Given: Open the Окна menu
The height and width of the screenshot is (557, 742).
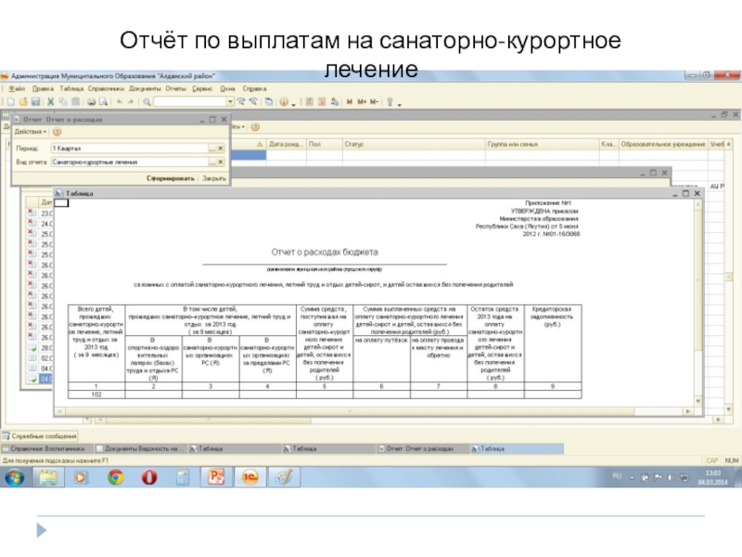Looking at the screenshot, I should (227, 88).
